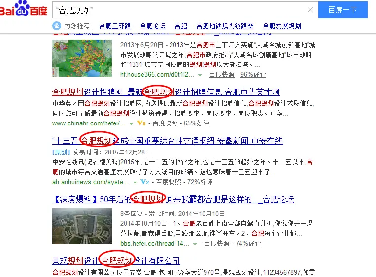
Task: Open 百度快照 for the chinahr.com result
Action: point(165,123)
